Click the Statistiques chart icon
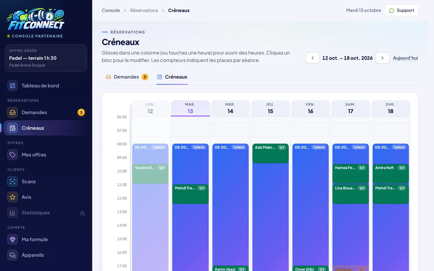 click(13, 213)
